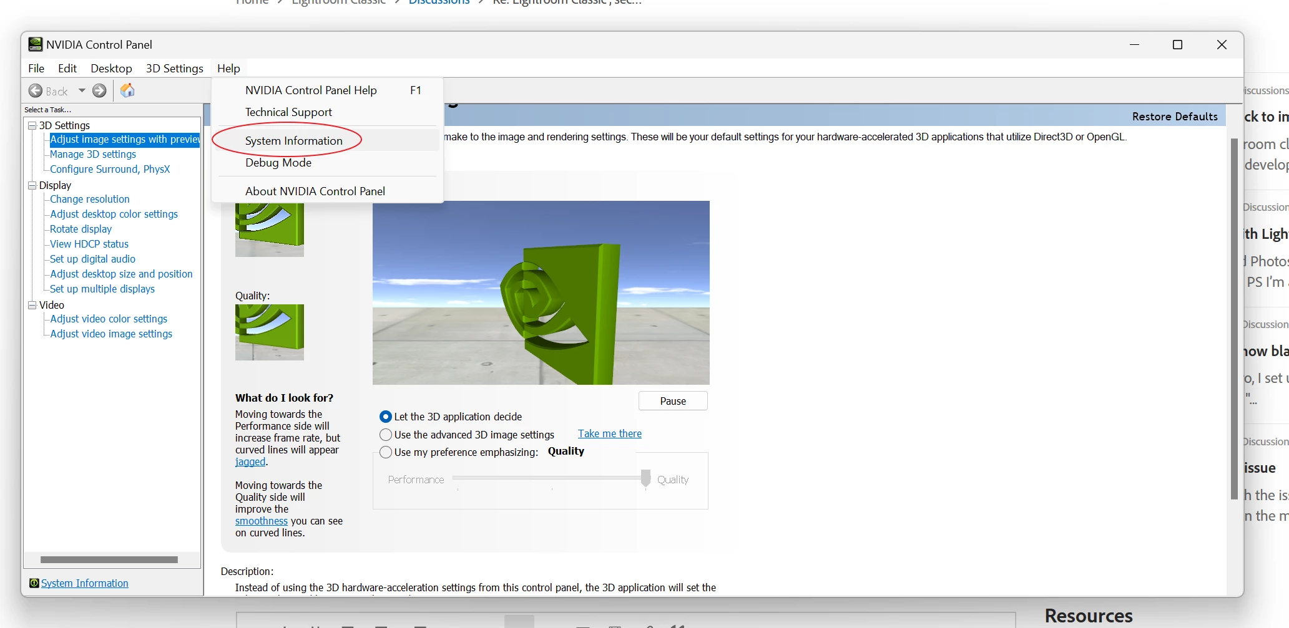Close the NVIDIA Control Panel window
Viewport: 1289px width, 628px height.
[x=1222, y=45]
